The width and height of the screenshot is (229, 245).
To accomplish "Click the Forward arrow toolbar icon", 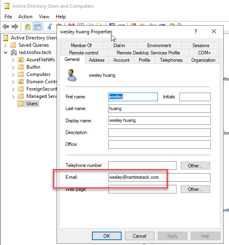I will click(15, 26).
